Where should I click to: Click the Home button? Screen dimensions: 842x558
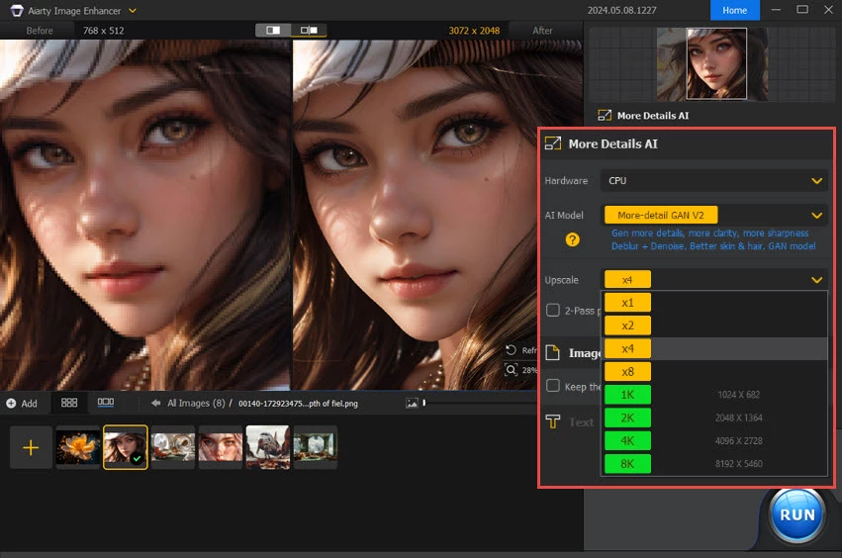pyautogui.click(x=734, y=10)
